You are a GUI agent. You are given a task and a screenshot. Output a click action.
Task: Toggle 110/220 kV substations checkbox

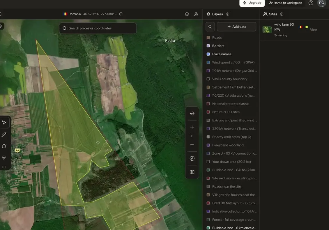(x=208, y=95)
